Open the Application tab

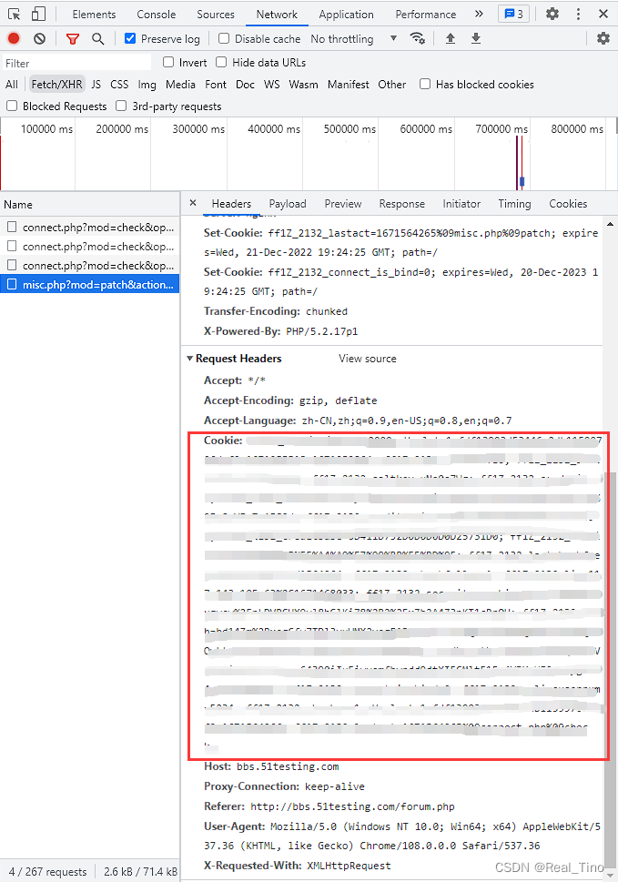347,14
